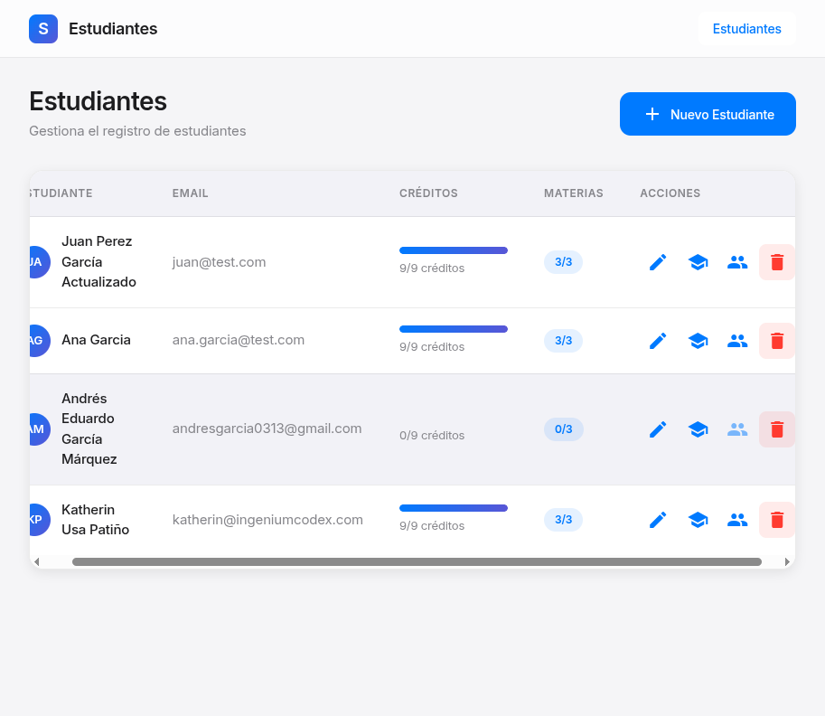The image size is (825, 716).
Task: Click the Nuevo Estudiante button
Action: pyautogui.click(x=708, y=114)
